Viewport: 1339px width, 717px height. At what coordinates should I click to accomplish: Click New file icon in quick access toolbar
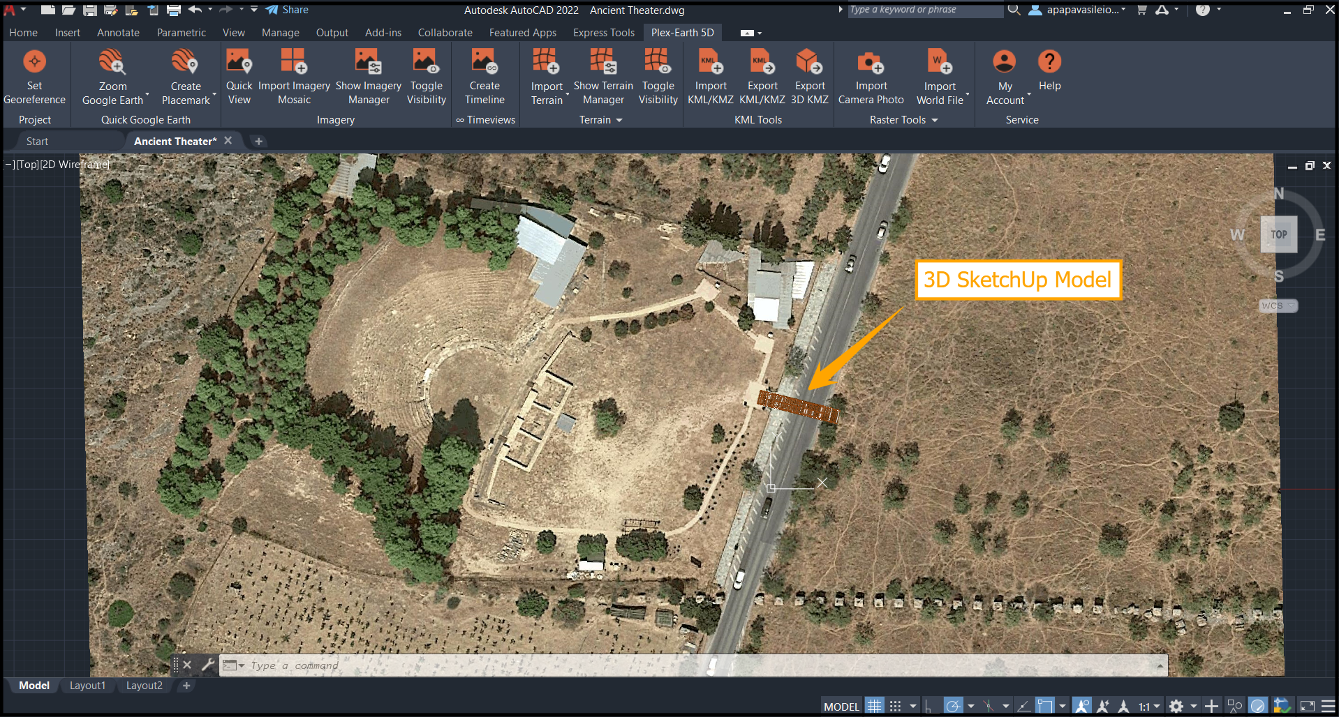click(x=47, y=10)
